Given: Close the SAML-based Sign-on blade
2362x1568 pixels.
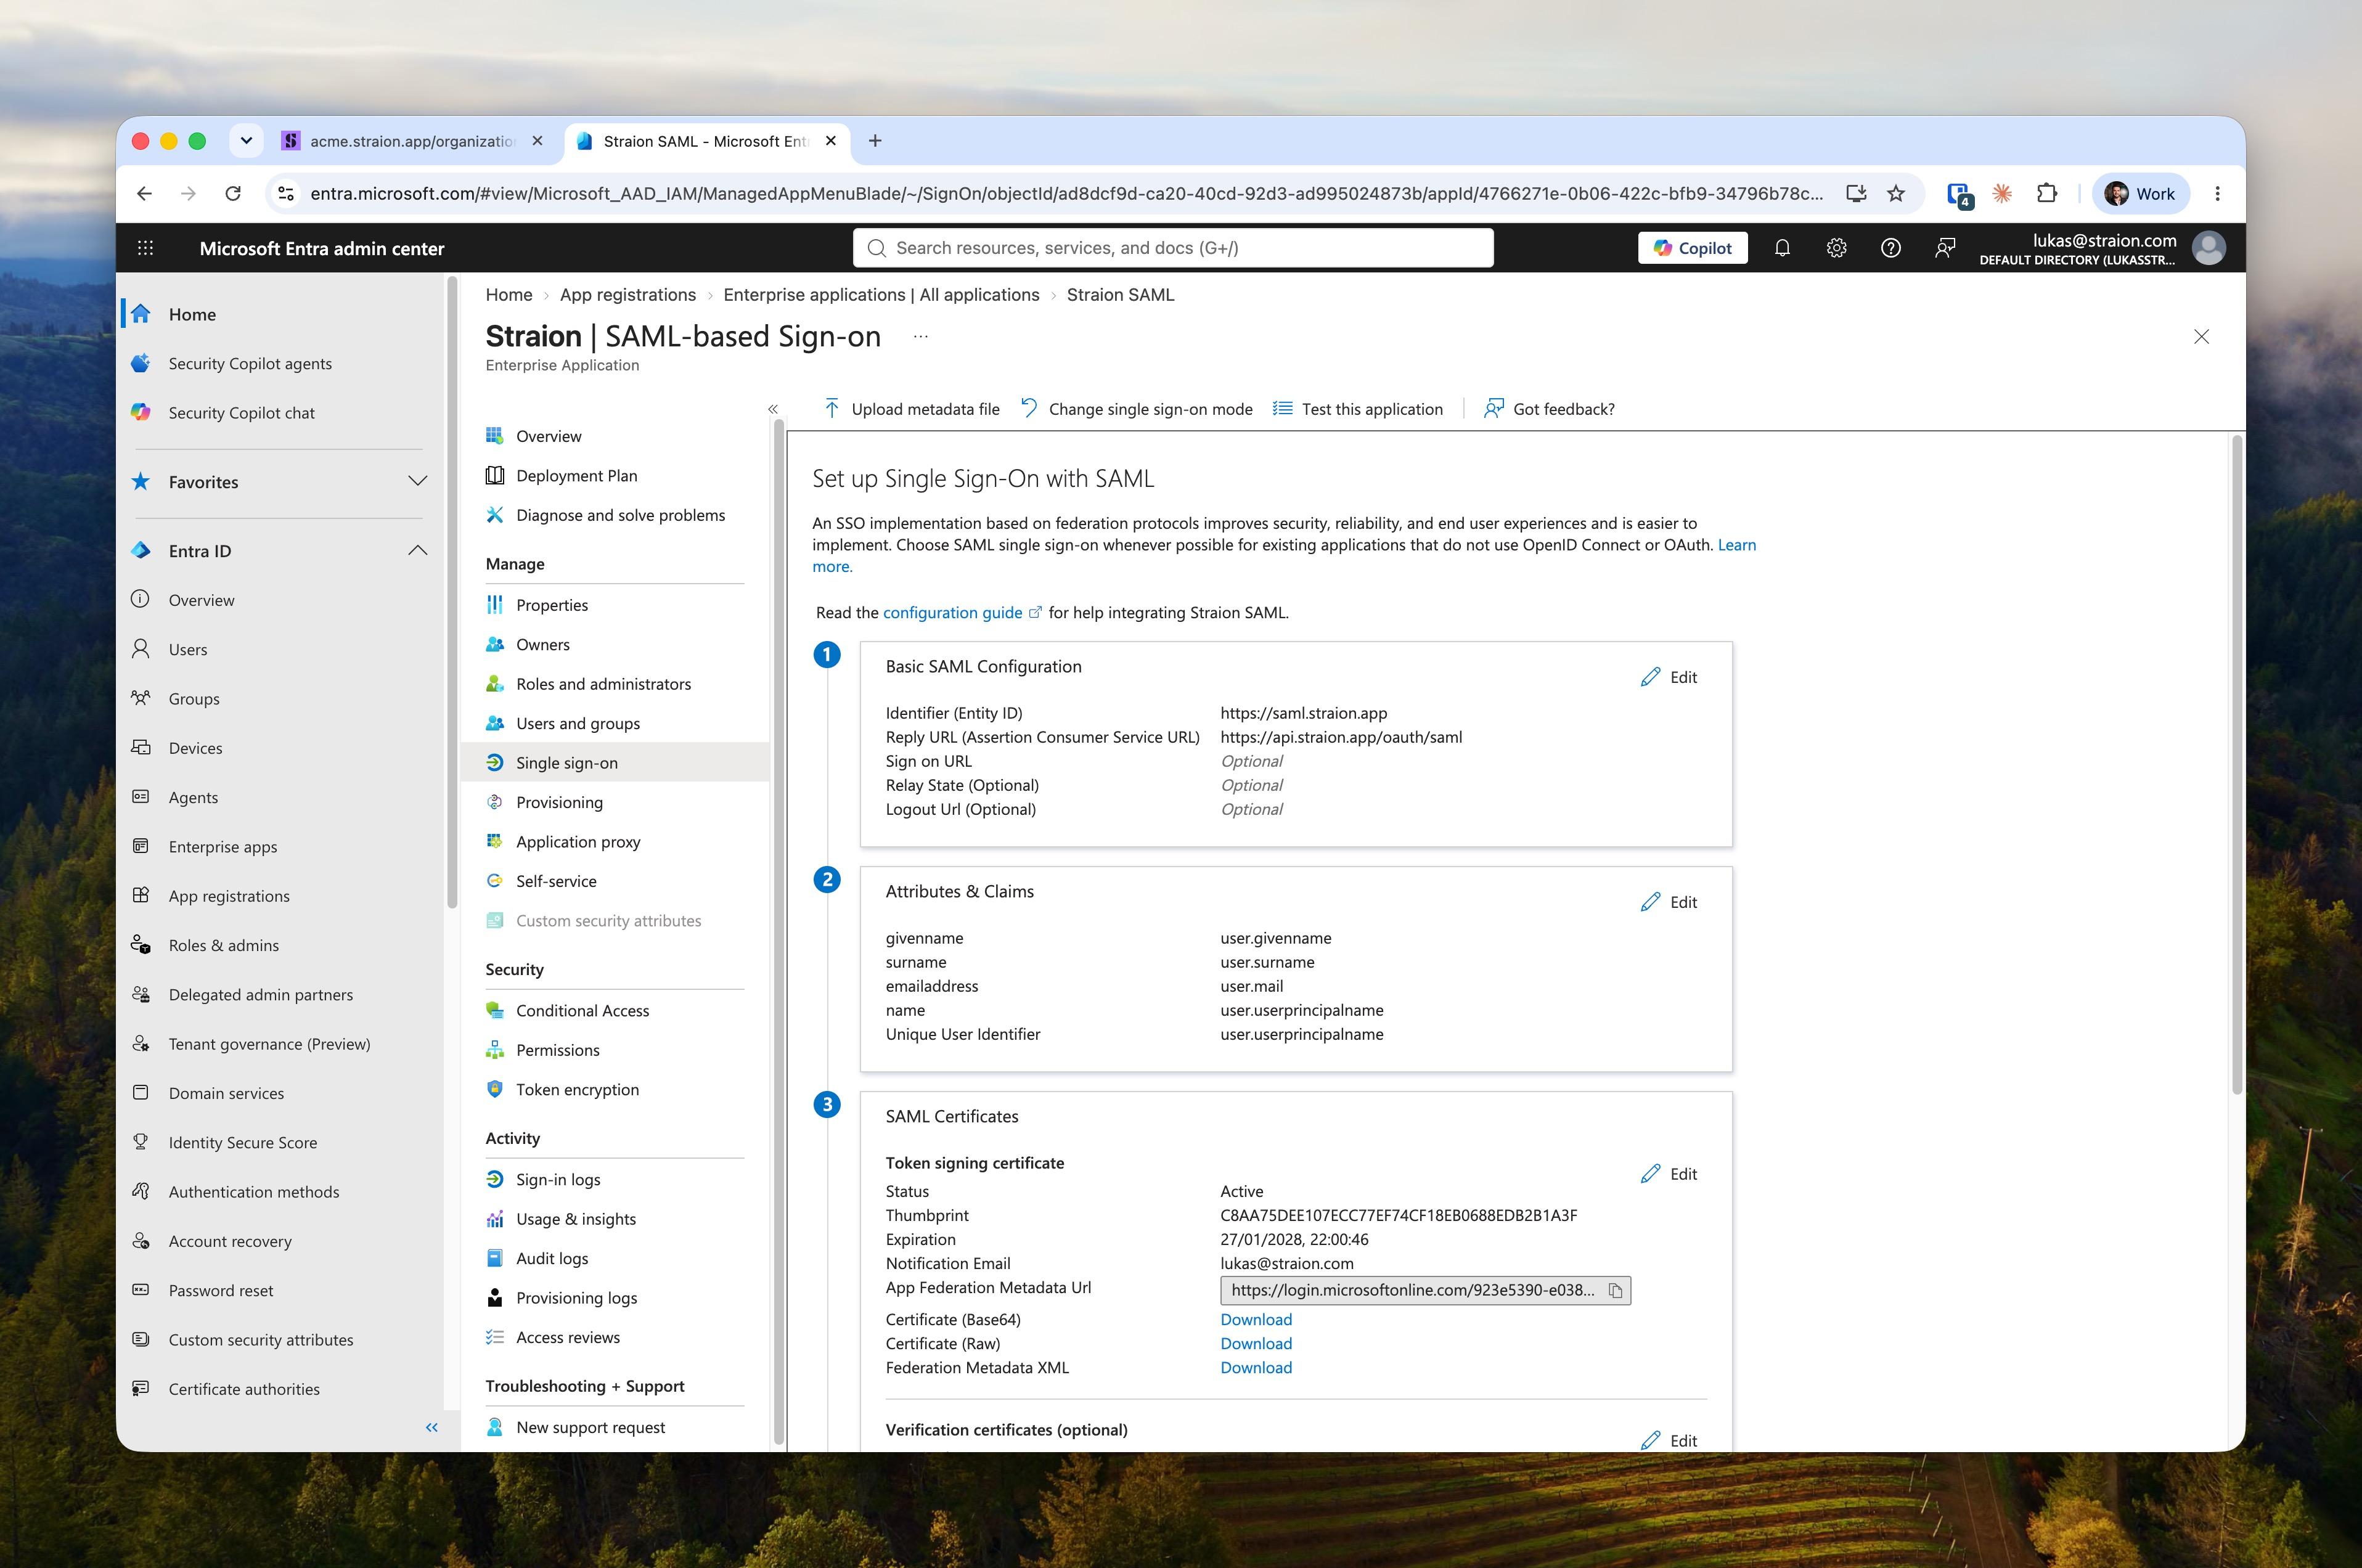Looking at the screenshot, I should (2201, 337).
